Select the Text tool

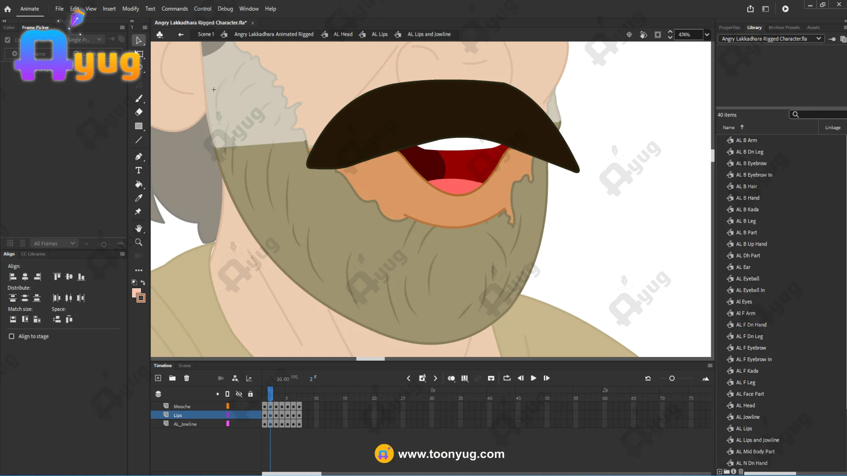(139, 171)
